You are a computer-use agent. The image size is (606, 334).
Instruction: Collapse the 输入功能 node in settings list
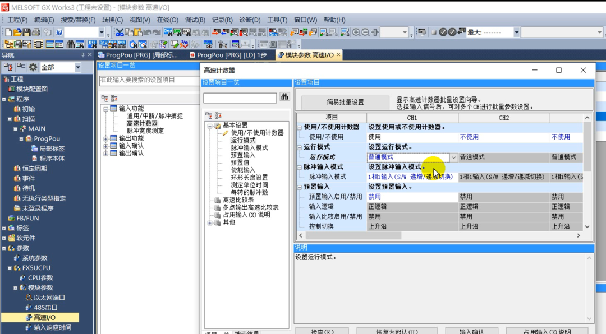coord(106,109)
